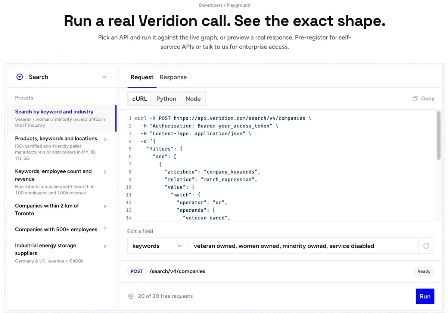Click the code panel vertical scrollbar
This screenshot has width=448, height=313.
[x=439, y=136]
